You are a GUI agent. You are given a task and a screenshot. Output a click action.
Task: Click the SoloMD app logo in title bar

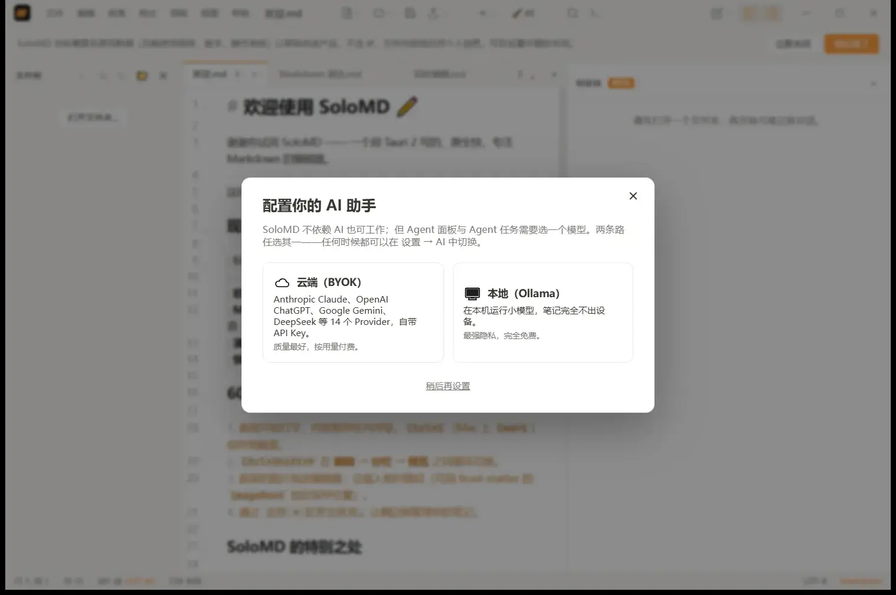22,12
